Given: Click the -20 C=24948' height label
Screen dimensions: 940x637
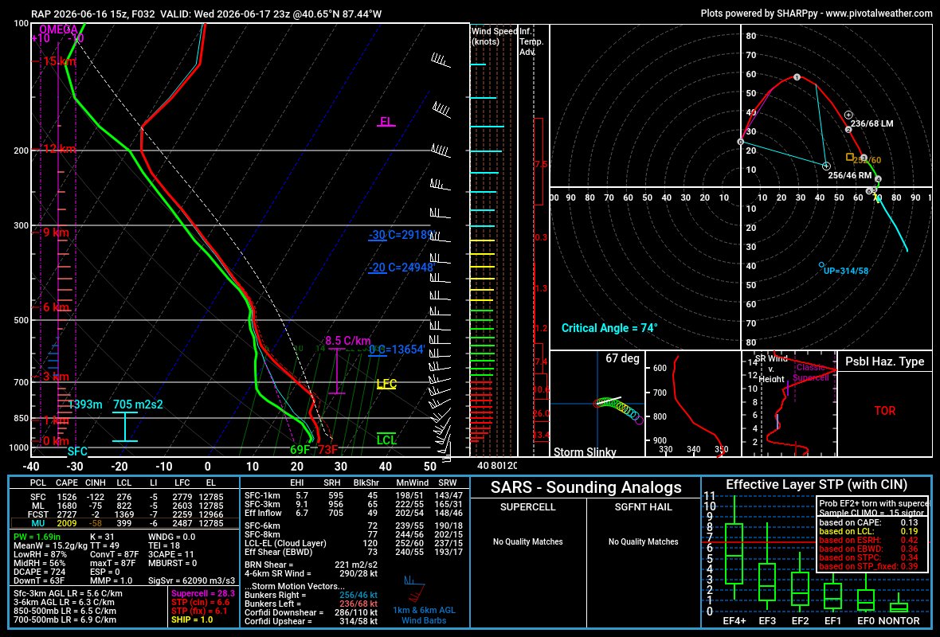Looking at the screenshot, I should tap(401, 268).
